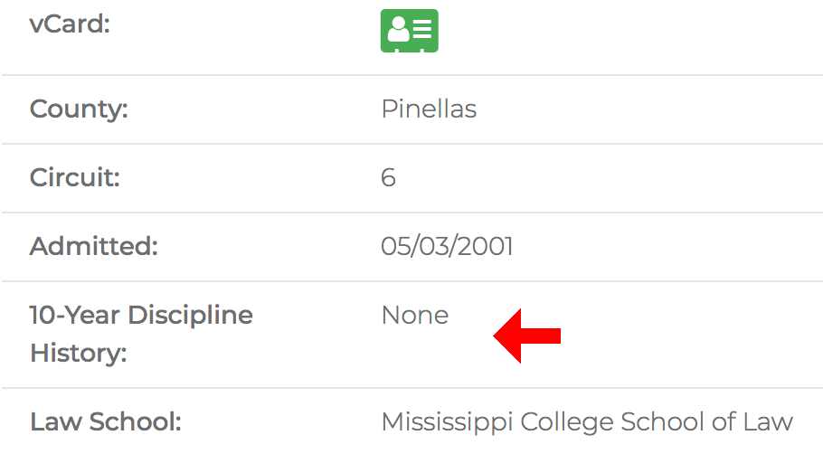The image size is (823, 454).
Task: Select the circuit number 6
Action: pos(388,177)
